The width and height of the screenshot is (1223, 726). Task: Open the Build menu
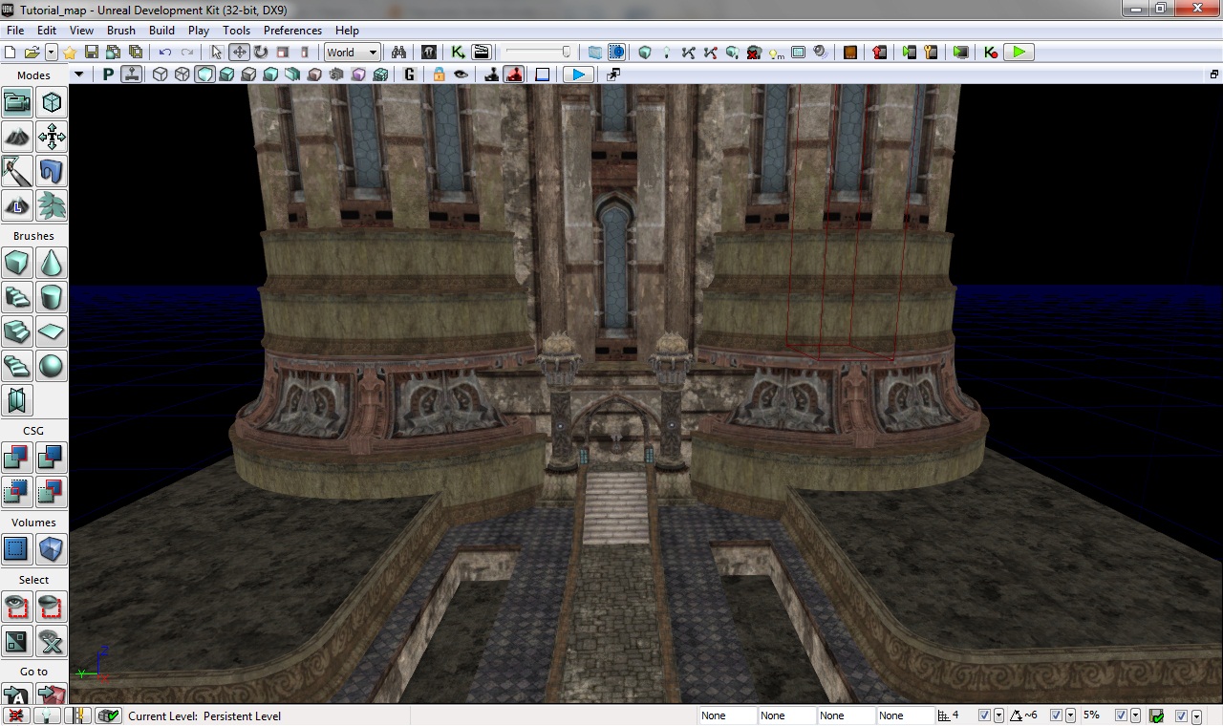pos(161,31)
